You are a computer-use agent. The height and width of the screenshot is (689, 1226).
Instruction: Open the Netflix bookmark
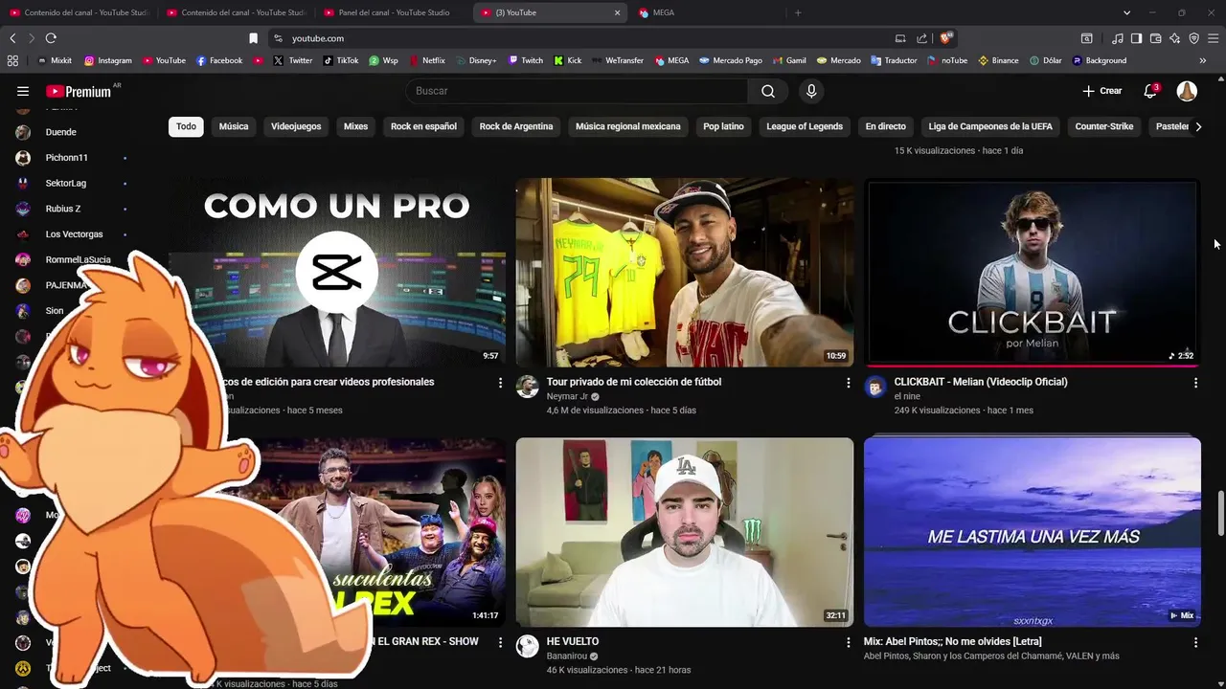pos(427,60)
